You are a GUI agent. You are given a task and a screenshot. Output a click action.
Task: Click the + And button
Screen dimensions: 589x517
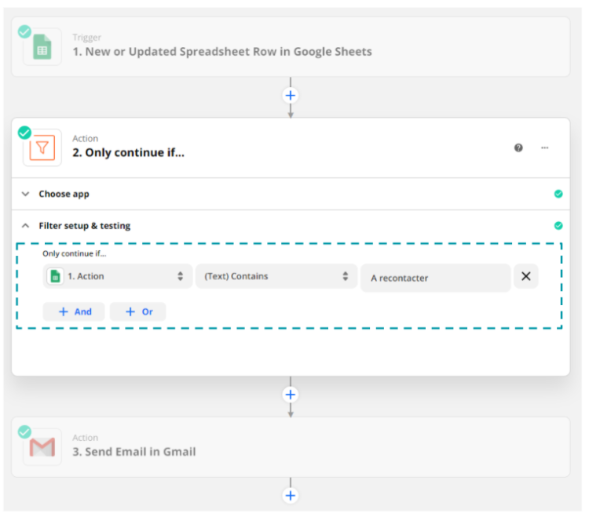(x=74, y=311)
